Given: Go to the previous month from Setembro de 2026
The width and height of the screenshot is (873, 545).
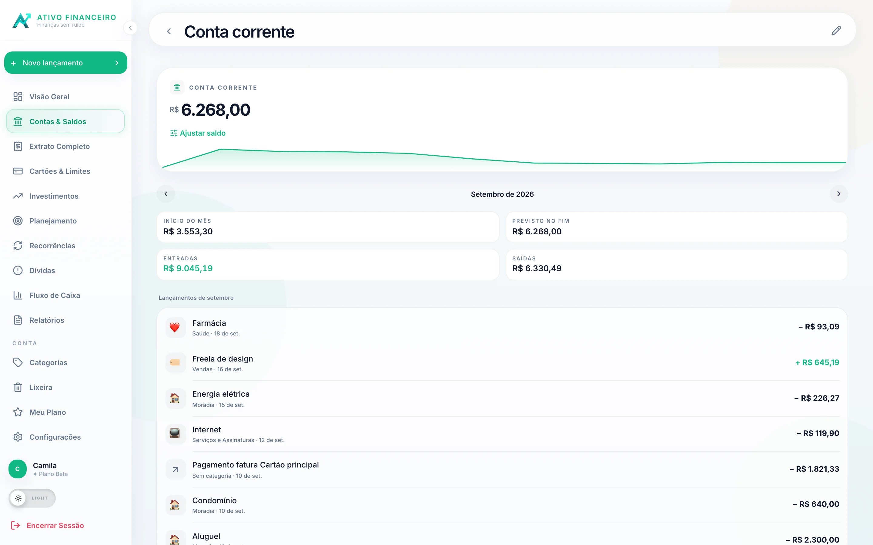Looking at the screenshot, I should pyautogui.click(x=166, y=194).
